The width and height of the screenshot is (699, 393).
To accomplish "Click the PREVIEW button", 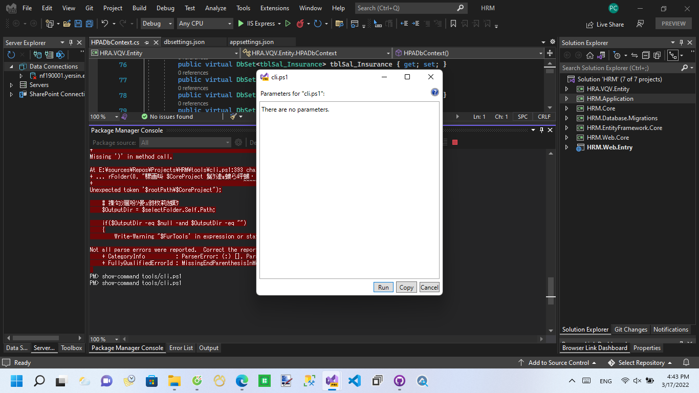I will 673,24.
